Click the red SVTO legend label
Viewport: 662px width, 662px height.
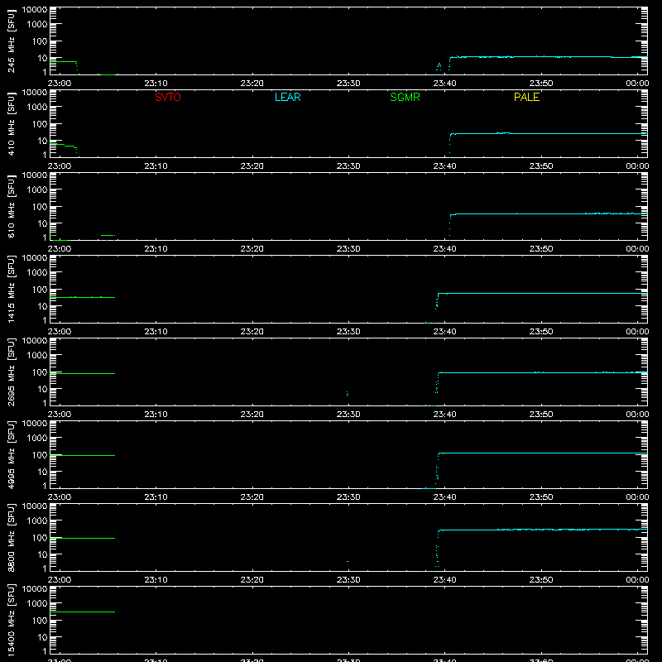[x=168, y=97]
